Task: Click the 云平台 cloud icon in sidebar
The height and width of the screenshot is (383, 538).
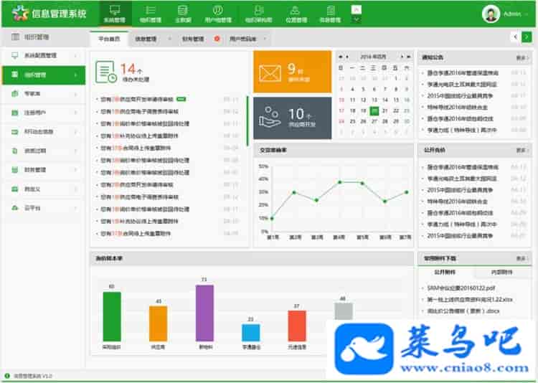Action: 15,207
